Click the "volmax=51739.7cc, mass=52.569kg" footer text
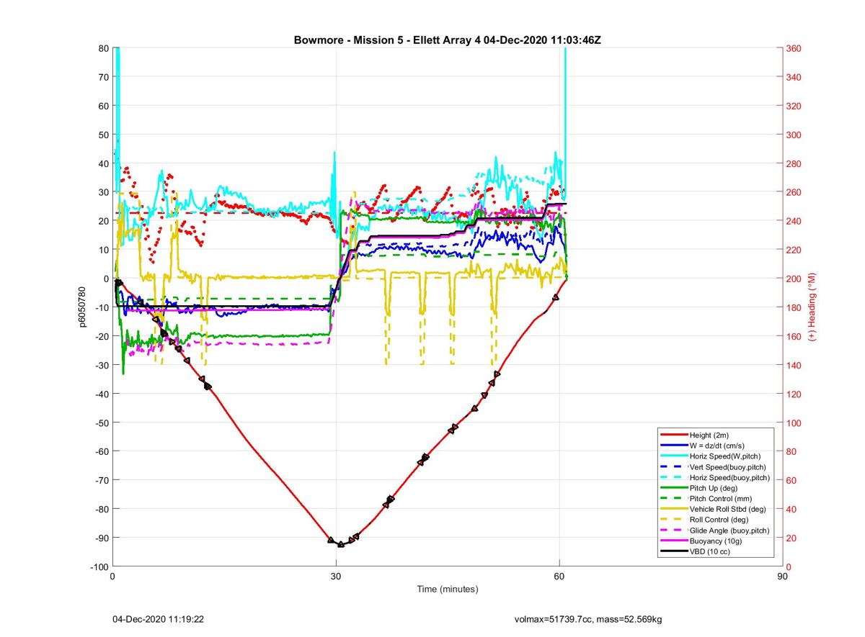 coord(589,619)
